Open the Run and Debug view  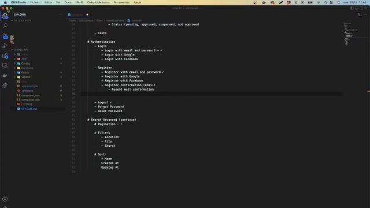5,46
